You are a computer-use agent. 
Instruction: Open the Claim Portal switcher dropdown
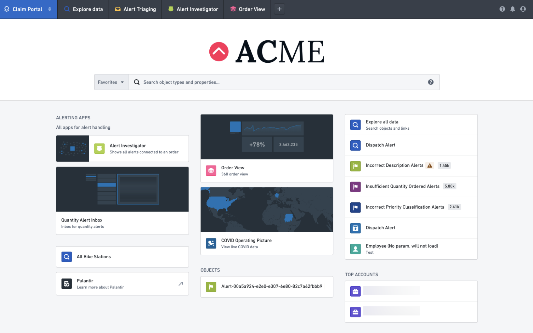coord(29,9)
